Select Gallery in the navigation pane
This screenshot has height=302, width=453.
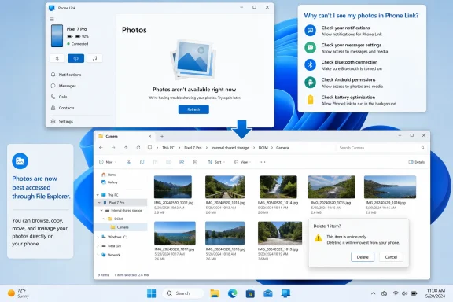(110, 182)
